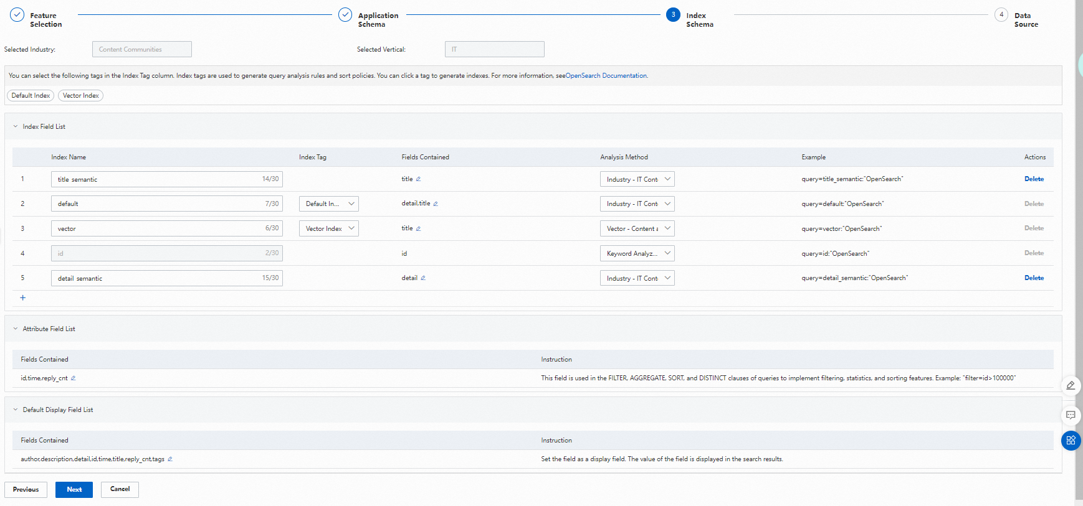1083x506 pixels.
Task: Click the step 4 Data Source circle
Action: coord(1001,15)
